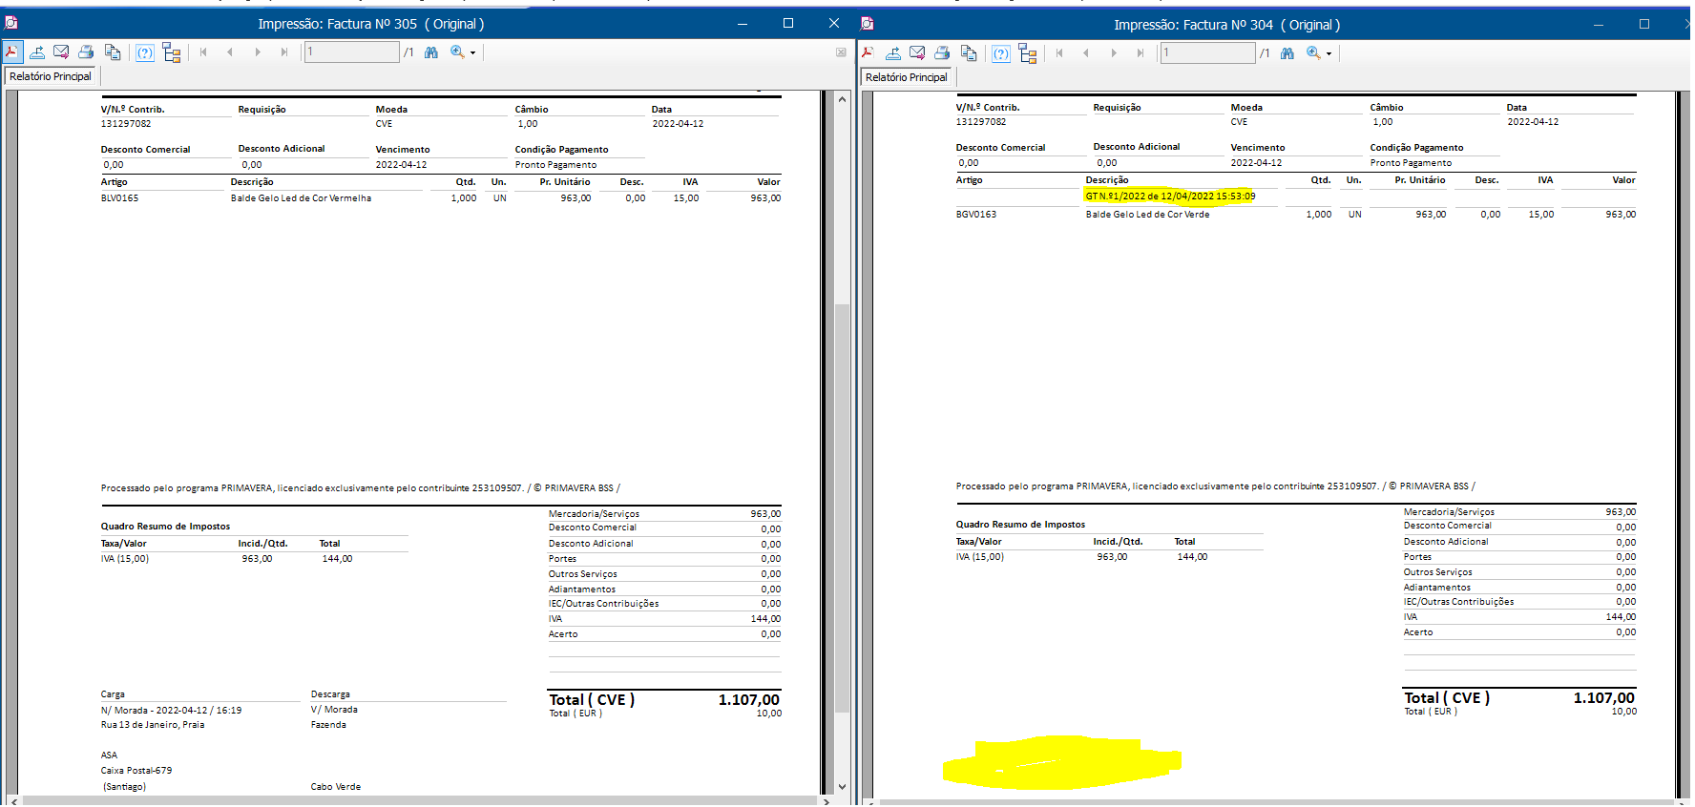Toggle the group tree in Factura 304

[1028, 53]
